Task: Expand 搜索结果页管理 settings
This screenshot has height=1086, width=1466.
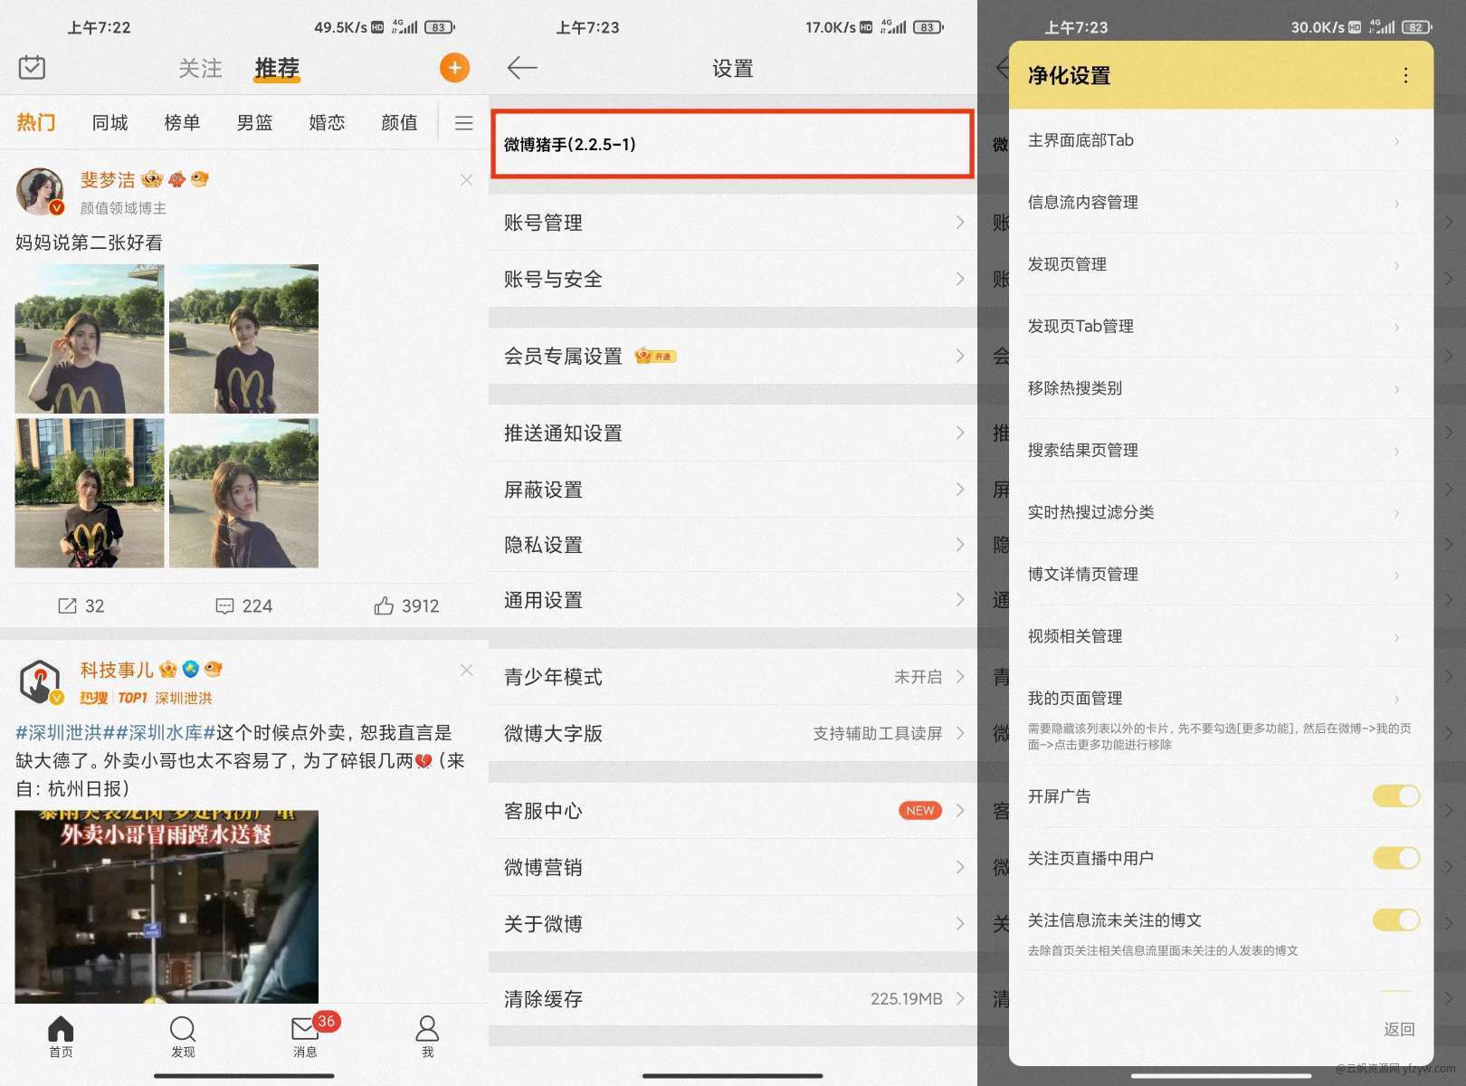Action: click(x=1221, y=451)
